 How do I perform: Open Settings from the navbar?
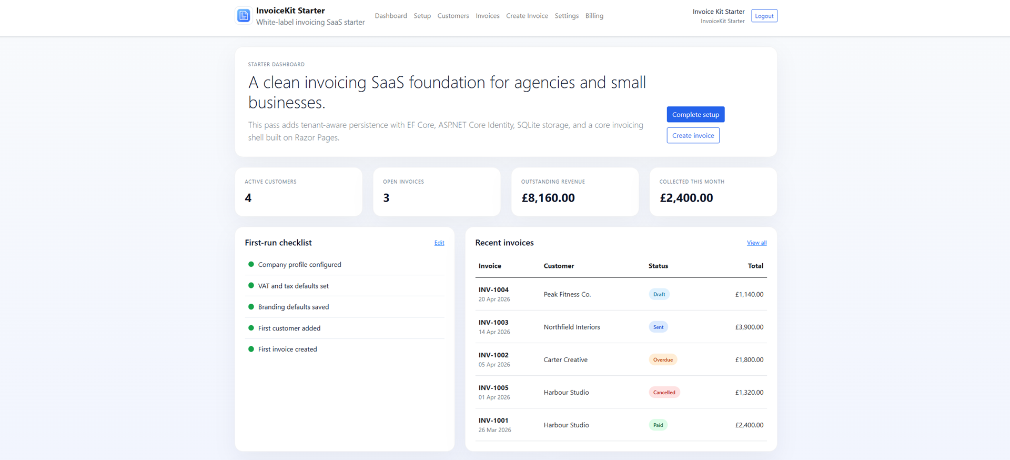coord(567,16)
